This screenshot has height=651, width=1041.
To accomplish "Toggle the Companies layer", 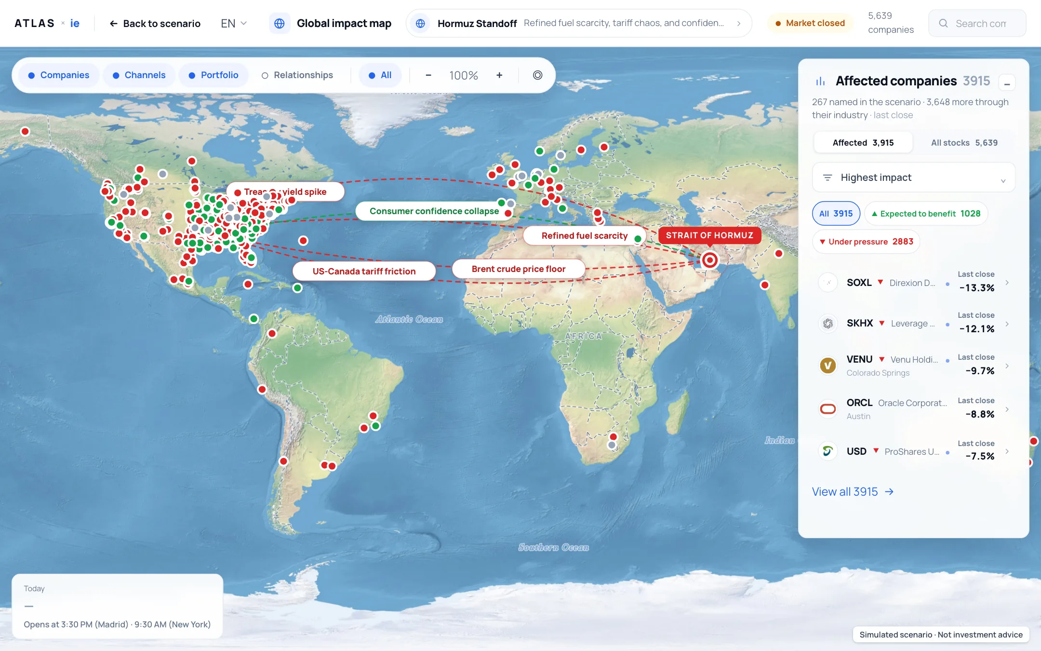I will click(59, 75).
